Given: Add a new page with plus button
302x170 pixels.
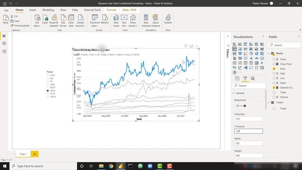Looking at the screenshot, I should pyautogui.click(x=34, y=154).
